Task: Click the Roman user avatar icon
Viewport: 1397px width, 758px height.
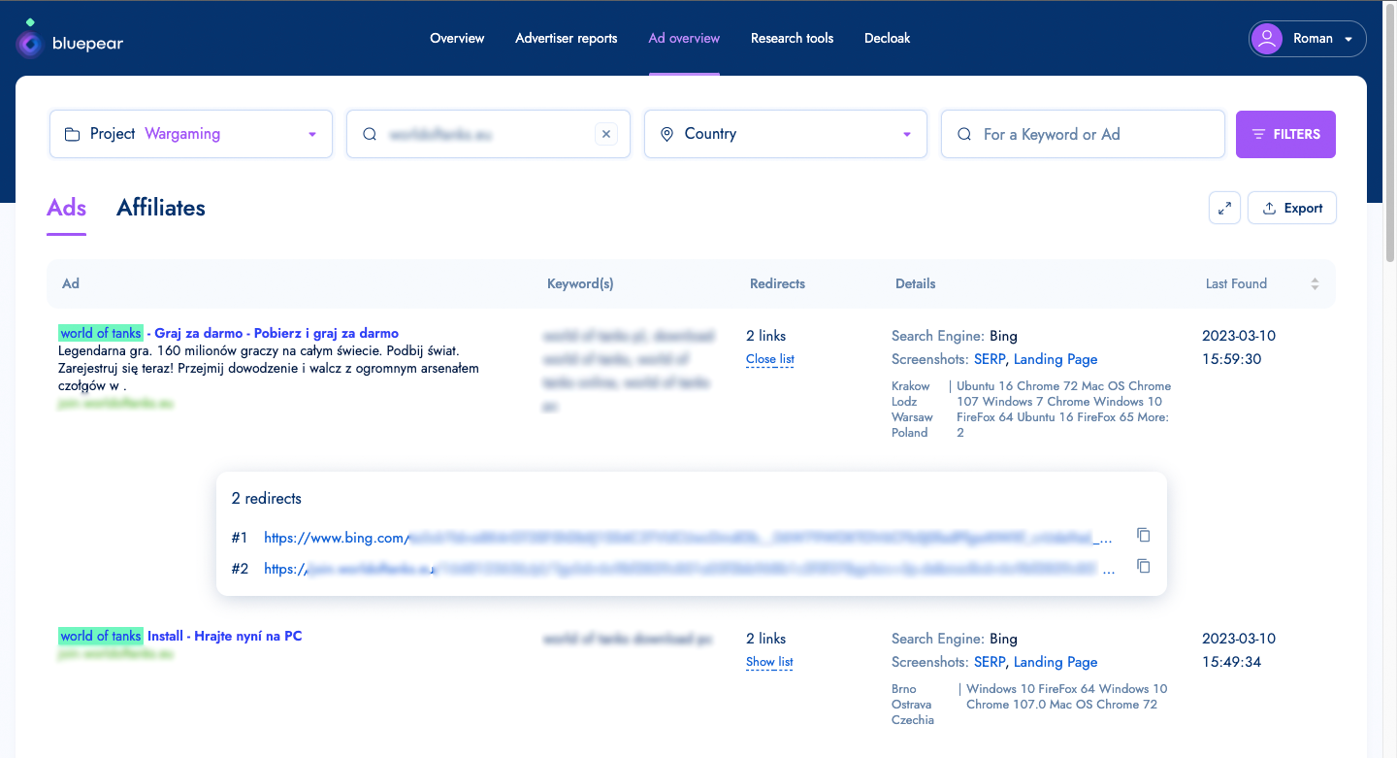Action: [x=1266, y=39]
